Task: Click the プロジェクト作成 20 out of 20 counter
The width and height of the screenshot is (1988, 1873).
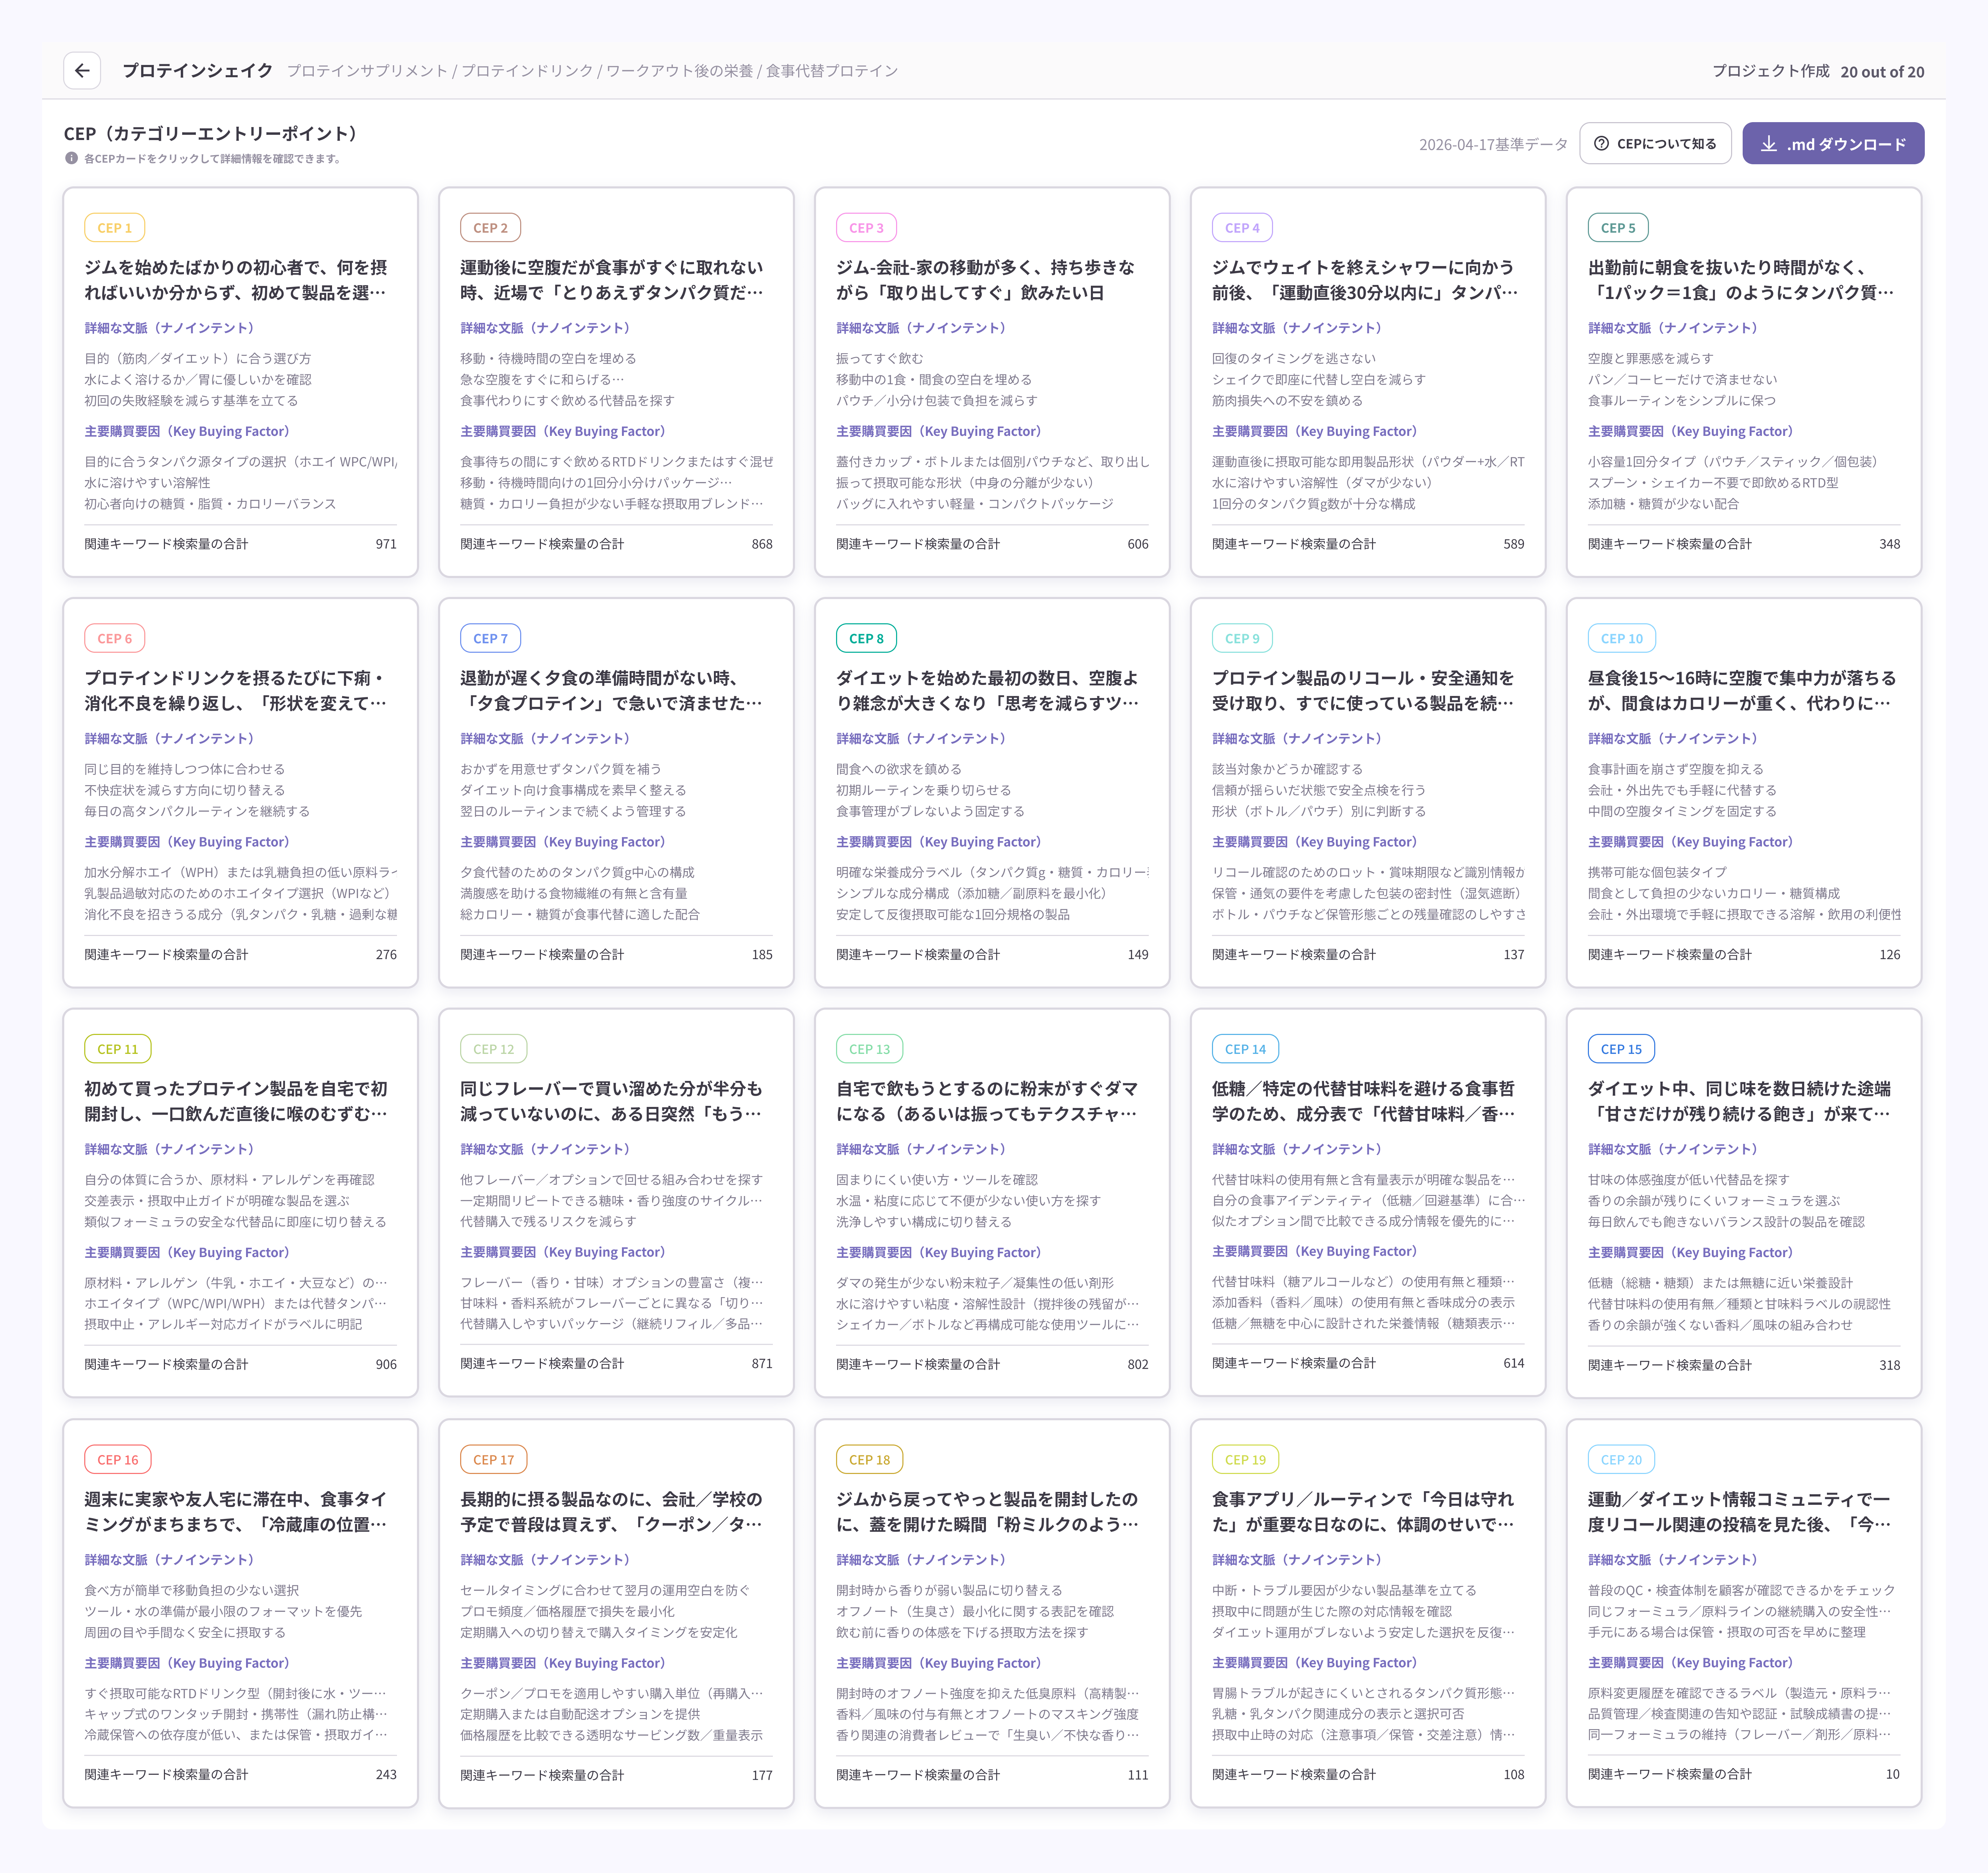Action: coord(1818,71)
